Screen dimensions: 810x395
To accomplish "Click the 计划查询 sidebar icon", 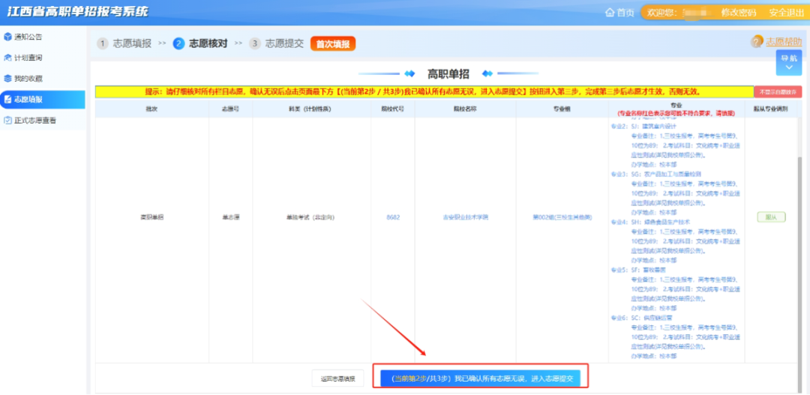I will pos(8,57).
